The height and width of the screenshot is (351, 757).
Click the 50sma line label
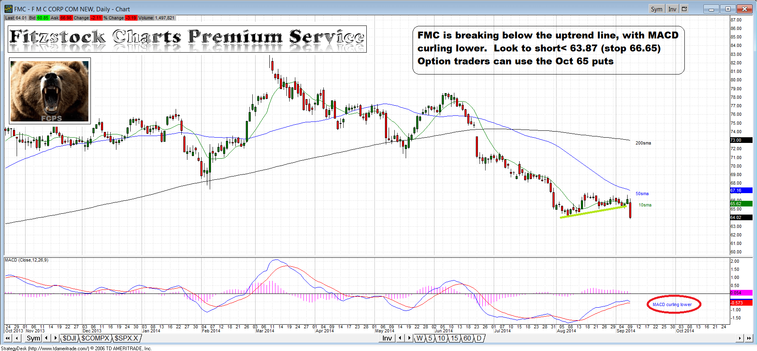642,194
